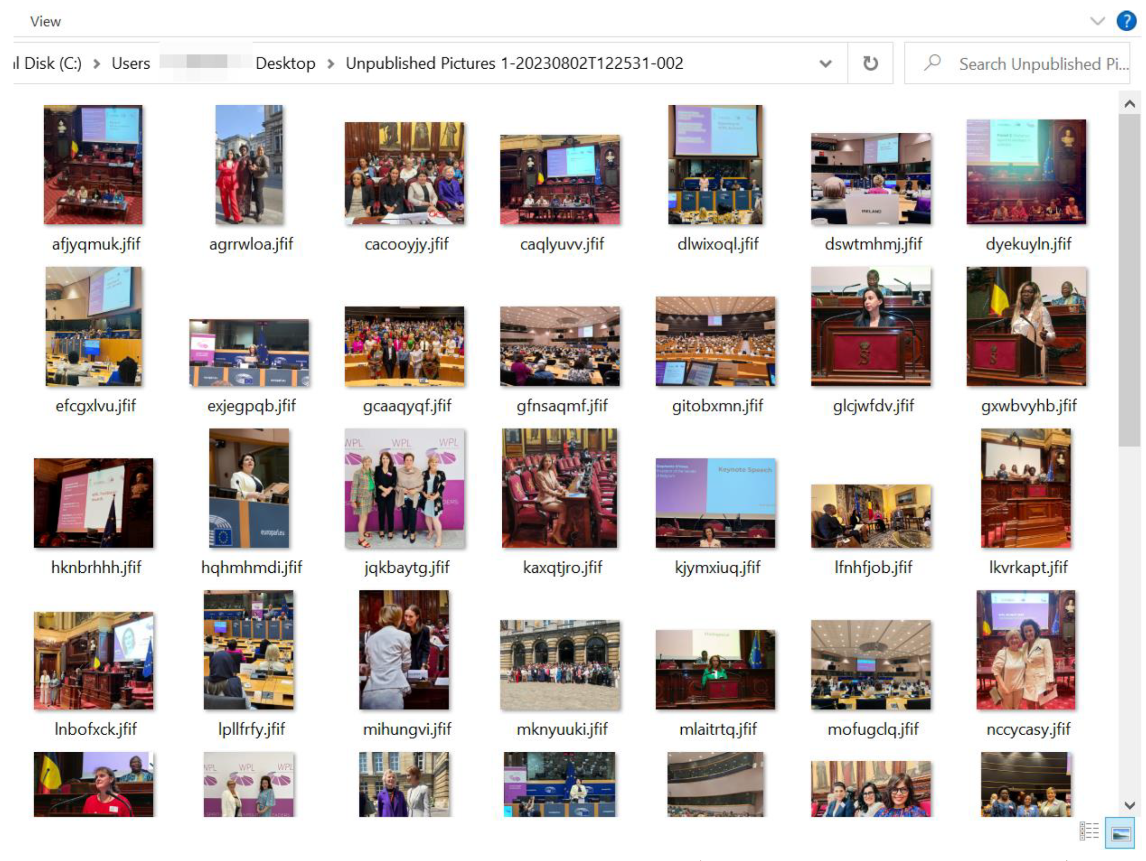This screenshot has width=1146, height=861.
Task: Select the jqkbaytg.jfif thumbnail
Action: coord(405,488)
